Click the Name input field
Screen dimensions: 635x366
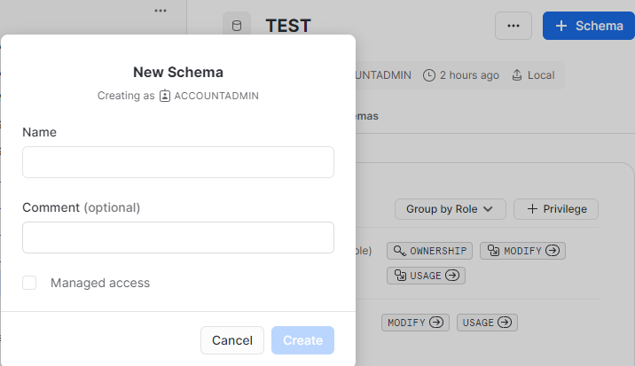178,162
